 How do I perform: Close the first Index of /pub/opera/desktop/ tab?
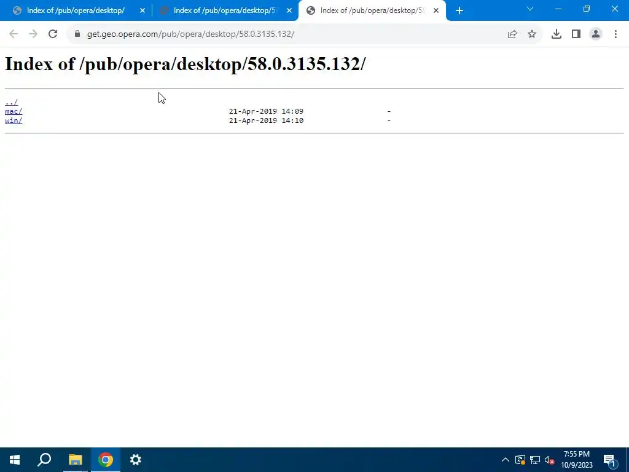[x=143, y=11]
